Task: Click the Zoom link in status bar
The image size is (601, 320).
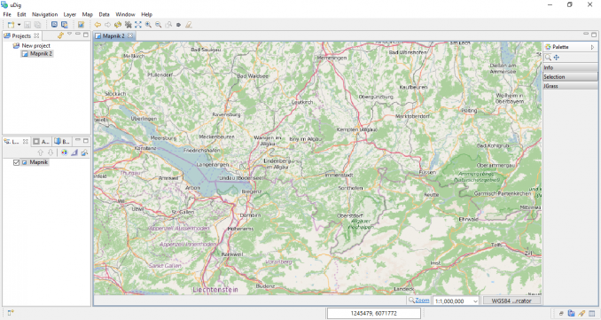Action: pos(422,300)
